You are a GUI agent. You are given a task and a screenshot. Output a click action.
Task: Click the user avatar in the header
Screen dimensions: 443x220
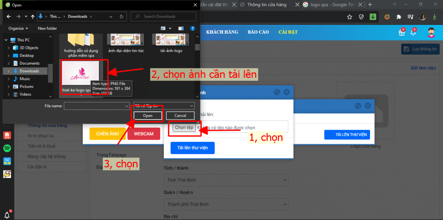tap(431, 33)
